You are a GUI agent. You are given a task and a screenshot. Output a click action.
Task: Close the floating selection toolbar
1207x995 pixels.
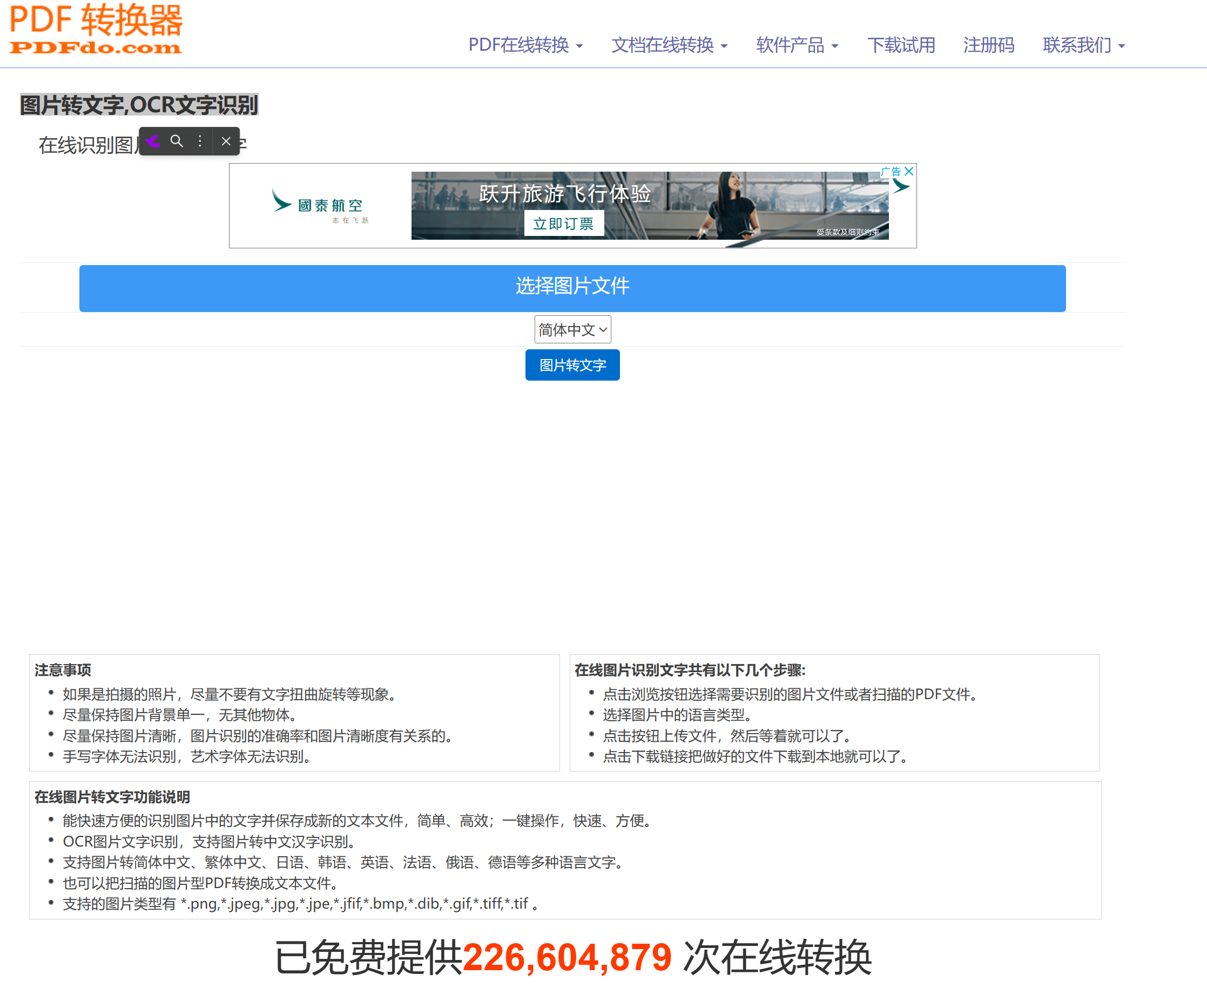point(226,141)
